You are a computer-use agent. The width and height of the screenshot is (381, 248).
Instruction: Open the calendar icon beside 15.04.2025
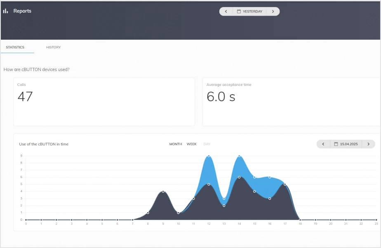coord(336,144)
